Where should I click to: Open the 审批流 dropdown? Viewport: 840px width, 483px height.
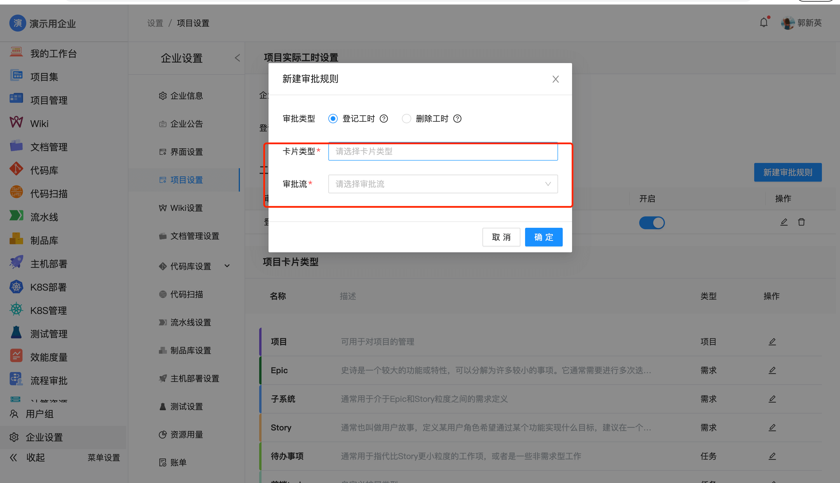click(x=442, y=184)
